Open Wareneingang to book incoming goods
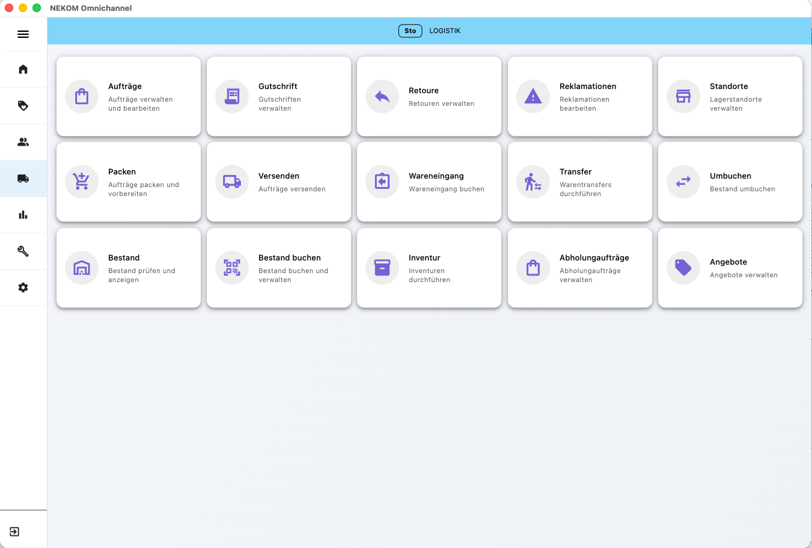The width and height of the screenshot is (812, 548). (x=429, y=182)
